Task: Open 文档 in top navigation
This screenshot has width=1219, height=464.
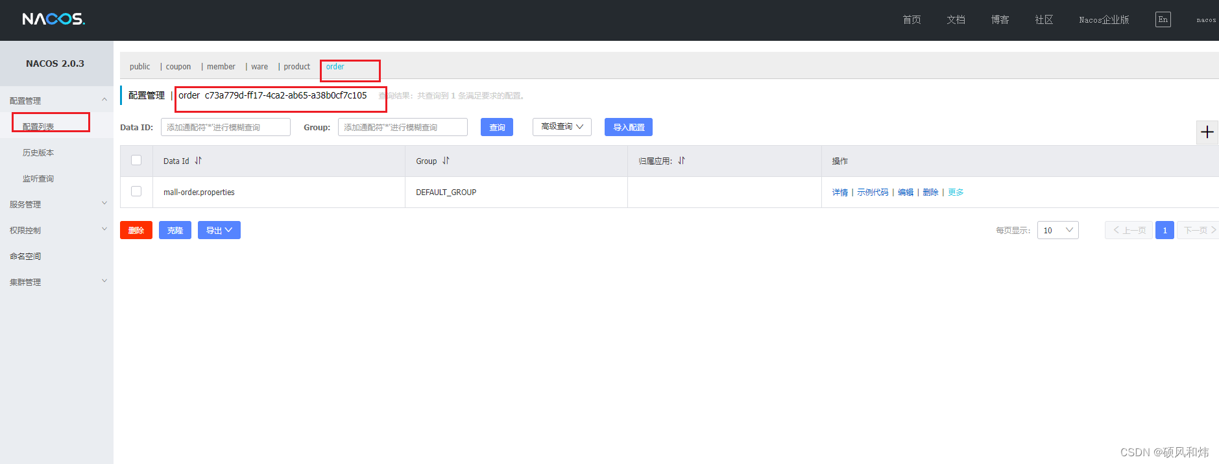Action: click(x=956, y=19)
